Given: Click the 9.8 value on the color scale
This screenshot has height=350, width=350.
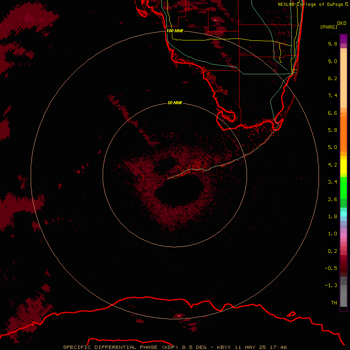Looking at the screenshot, I should pyautogui.click(x=332, y=44).
